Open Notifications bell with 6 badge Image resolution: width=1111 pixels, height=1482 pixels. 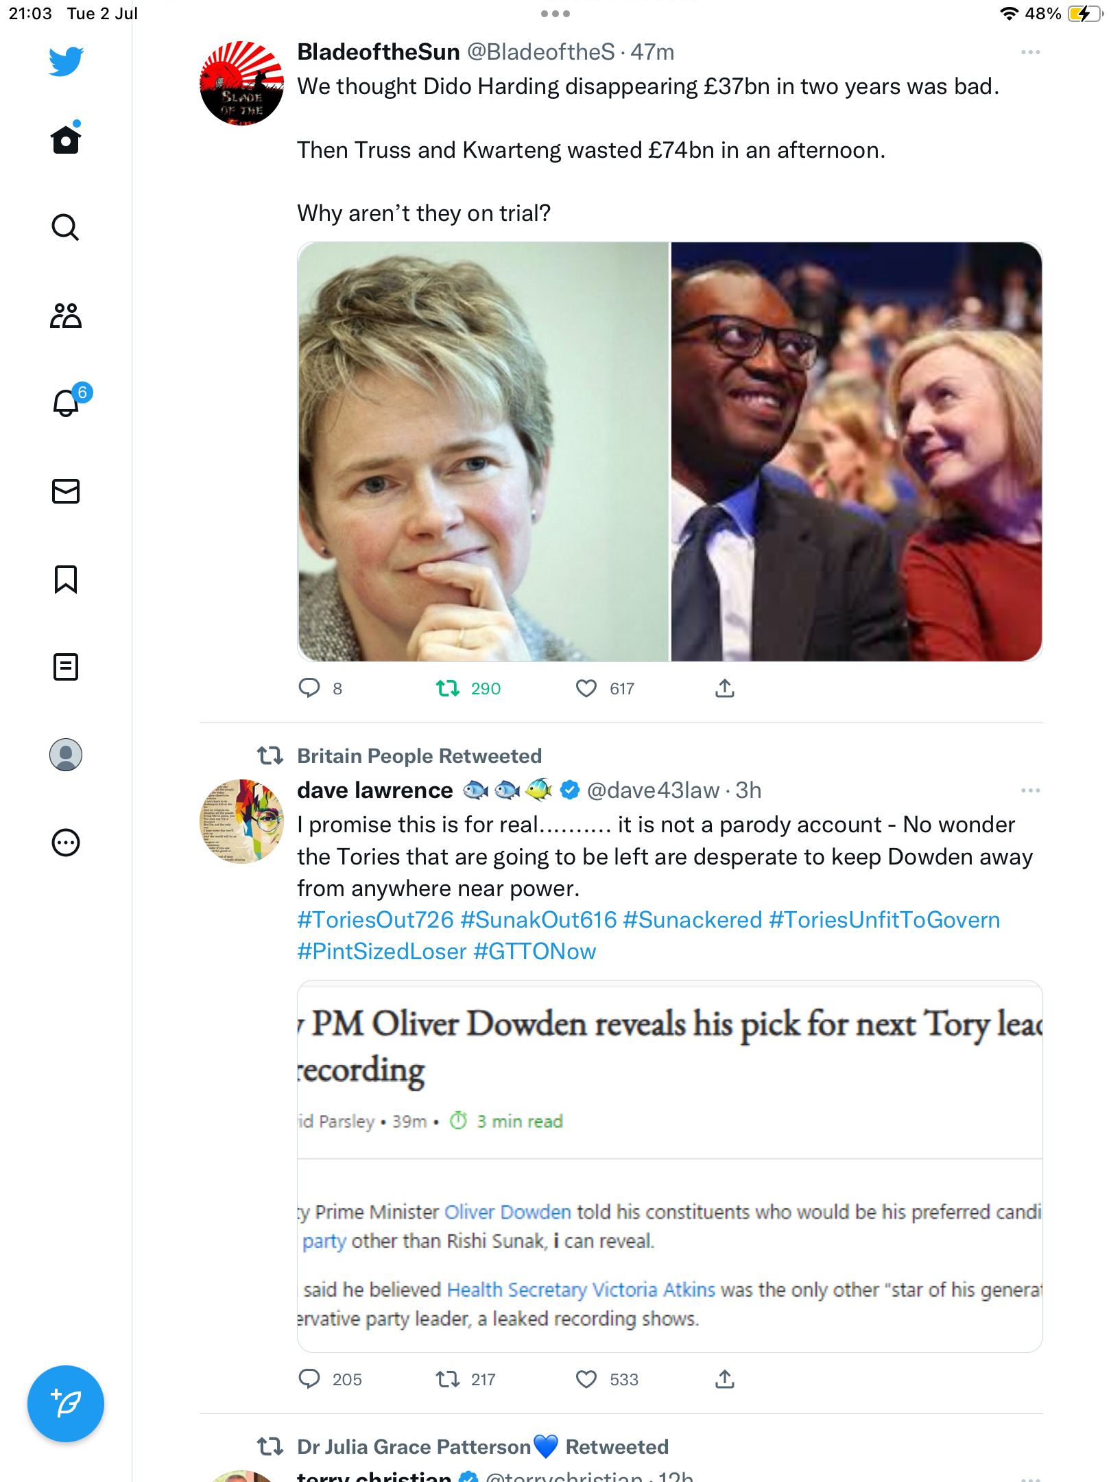67,403
